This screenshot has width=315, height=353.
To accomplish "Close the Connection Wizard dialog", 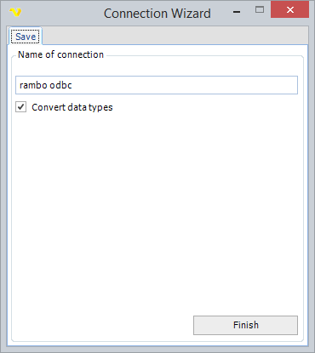I will click(289, 10).
